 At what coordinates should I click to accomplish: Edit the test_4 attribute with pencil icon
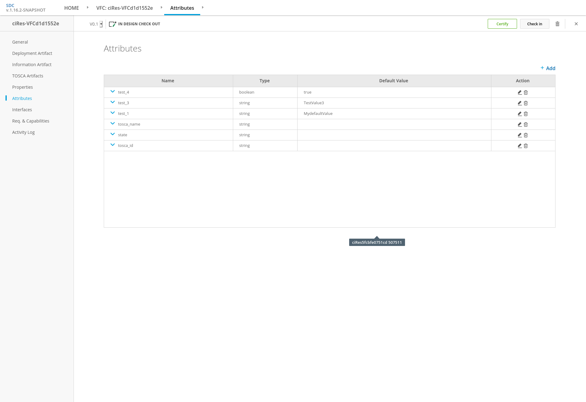519,92
